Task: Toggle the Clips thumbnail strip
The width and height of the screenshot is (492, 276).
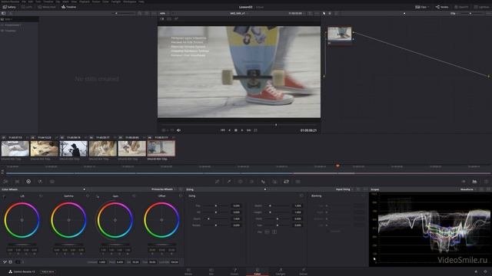Action: pos(422,7)
